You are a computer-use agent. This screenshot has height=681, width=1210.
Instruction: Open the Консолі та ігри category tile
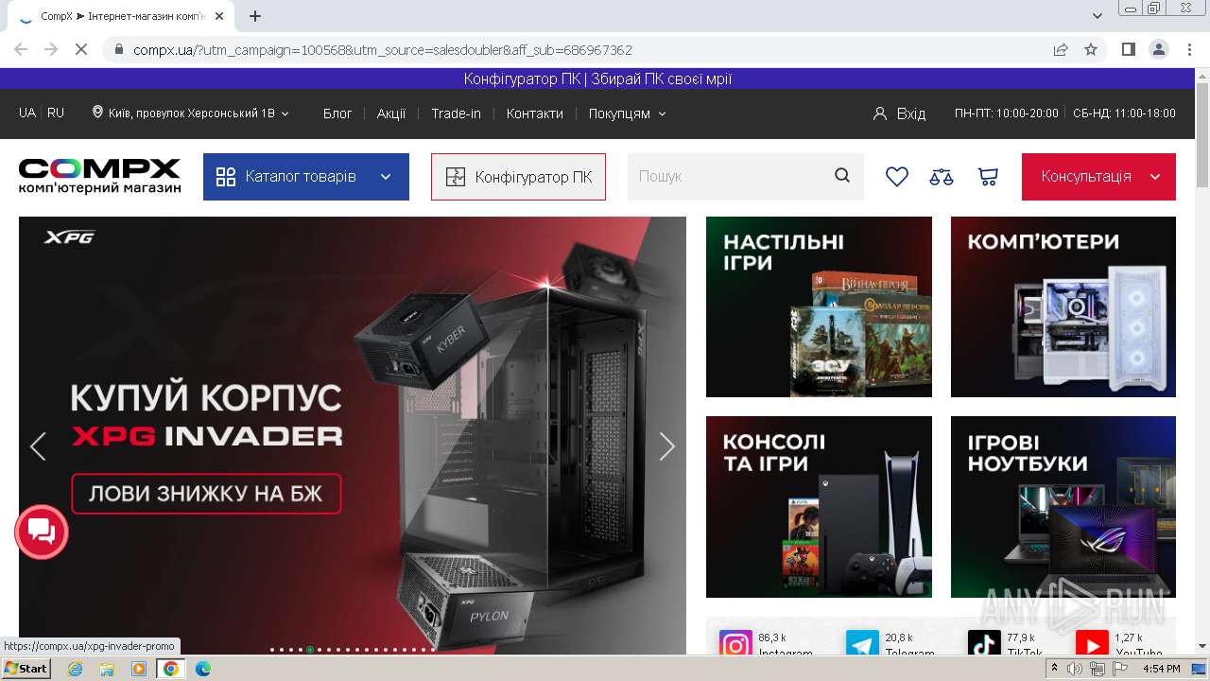point(819,507)
